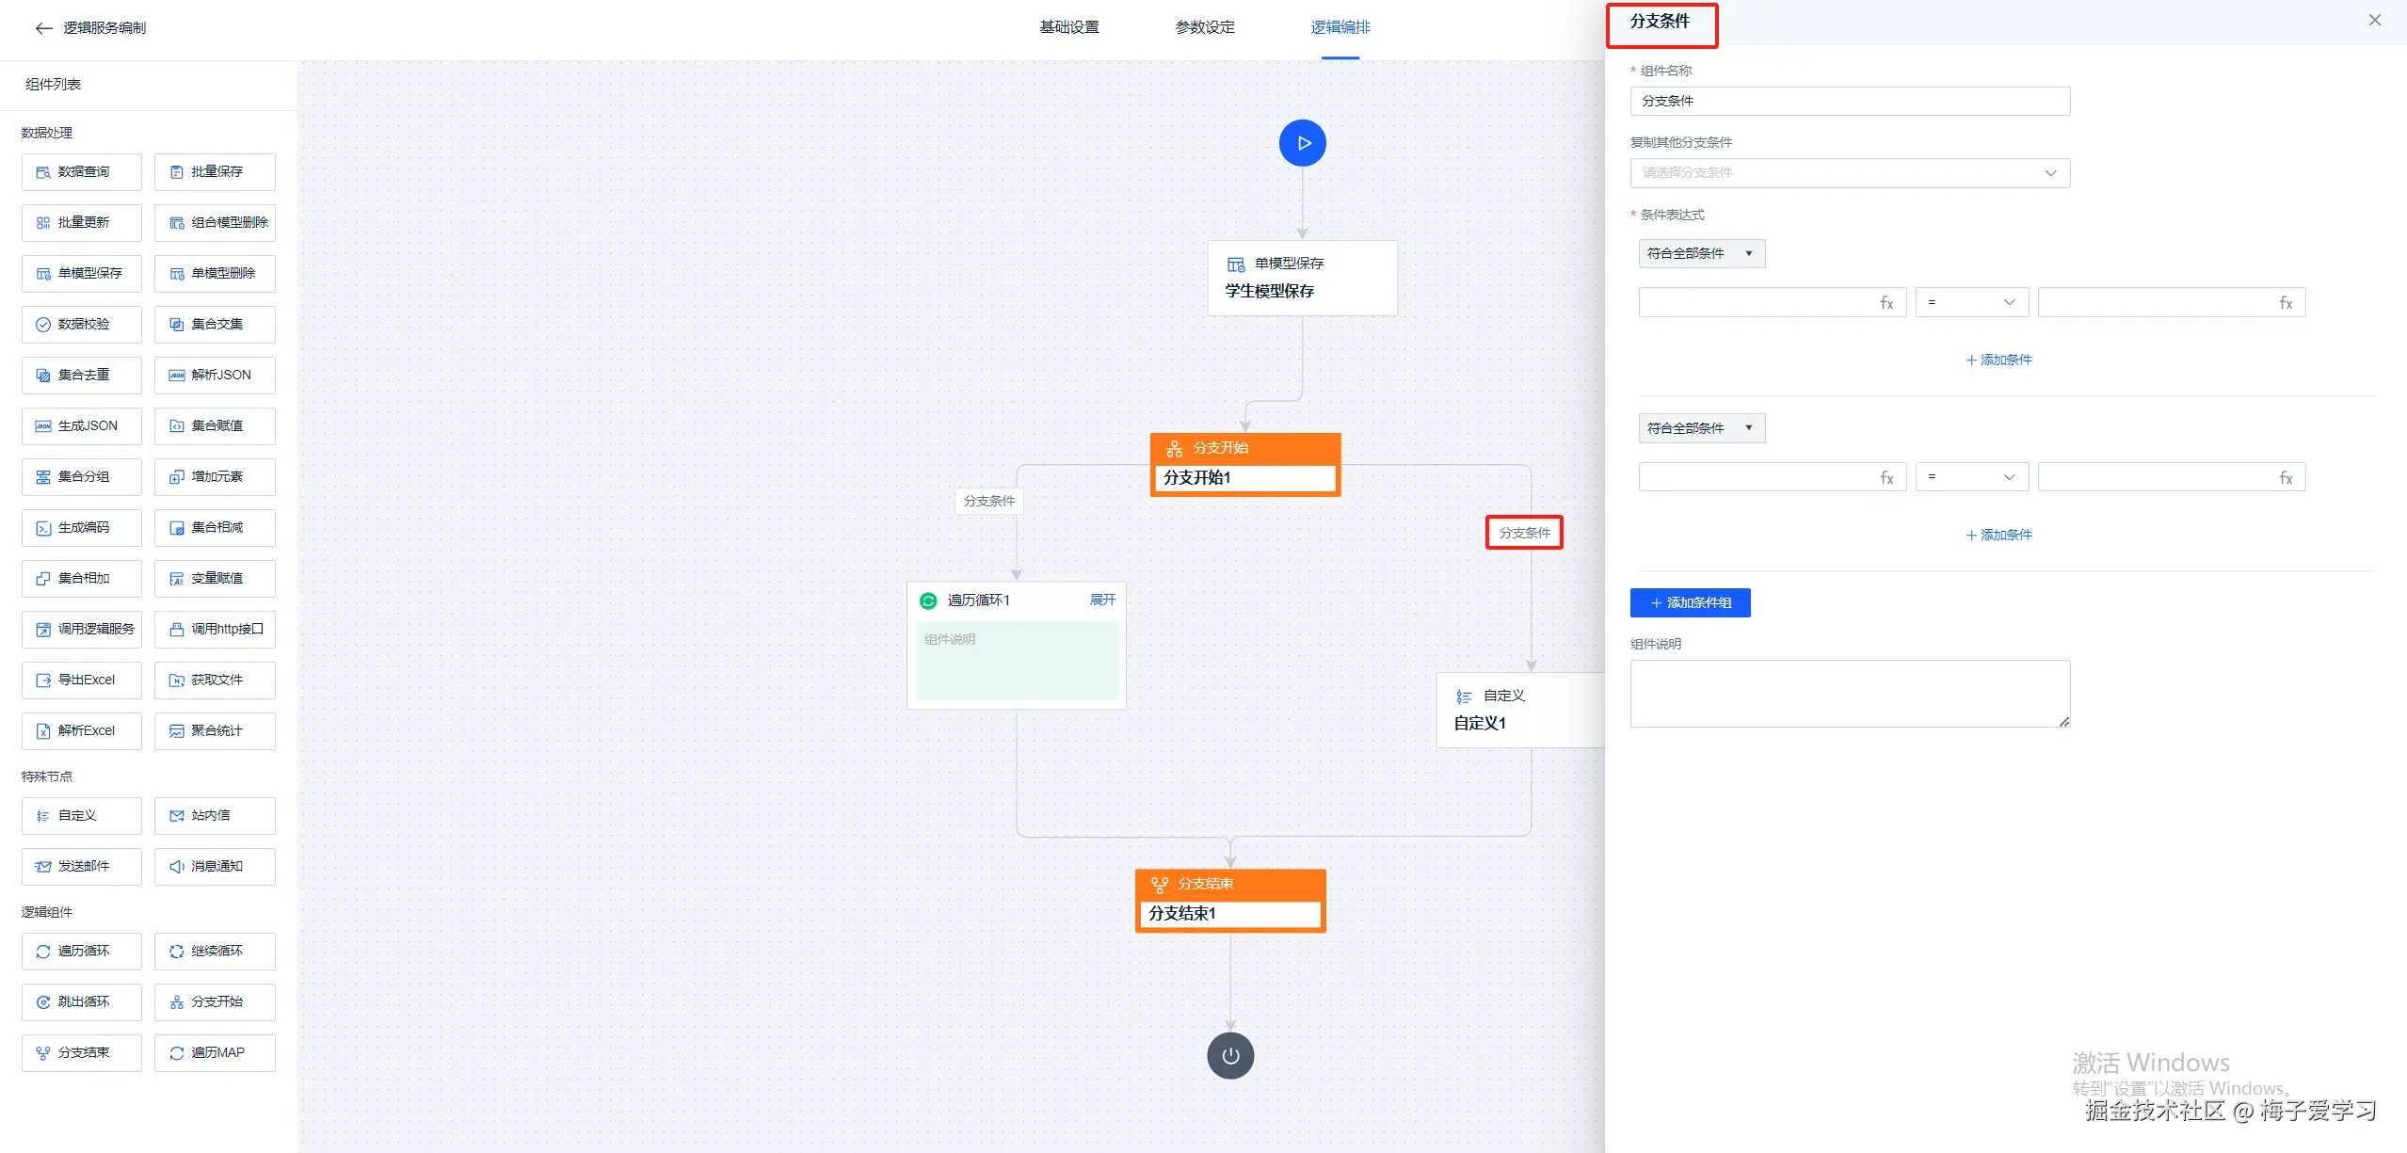Open 复制其他分支条件 dropdown
This screenshot has height=1153, width=2407.
1849,173
